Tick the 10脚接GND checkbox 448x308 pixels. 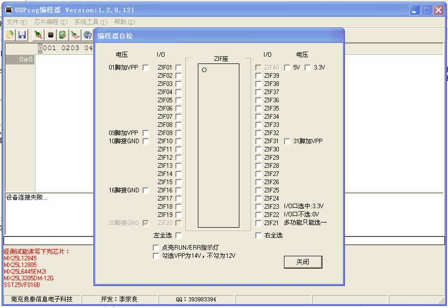click(146, 141)
